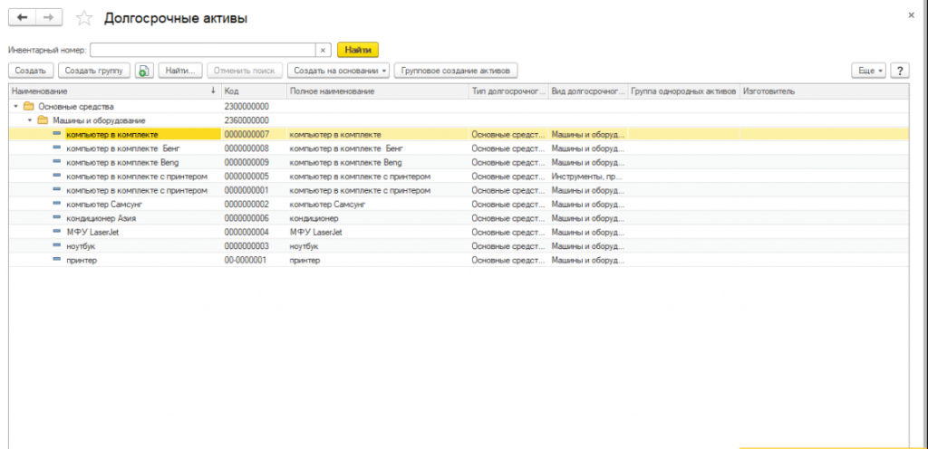Select the кондиционер Азия row
The height and width of the screenshot is (449, 928).
pyautogui.click(x=101, y=218)
